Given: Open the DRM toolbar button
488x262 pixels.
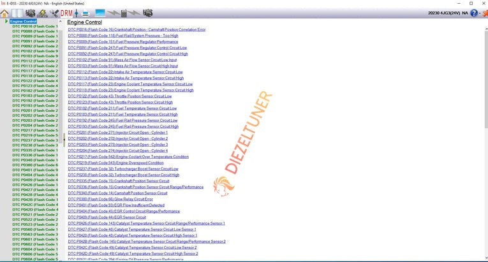Looking at the screenshot, I should [66, 13].
